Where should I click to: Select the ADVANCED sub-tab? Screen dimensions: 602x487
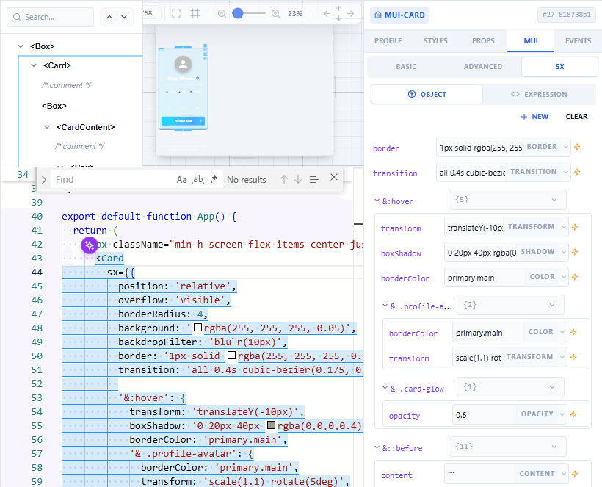(x=482, y=66)
